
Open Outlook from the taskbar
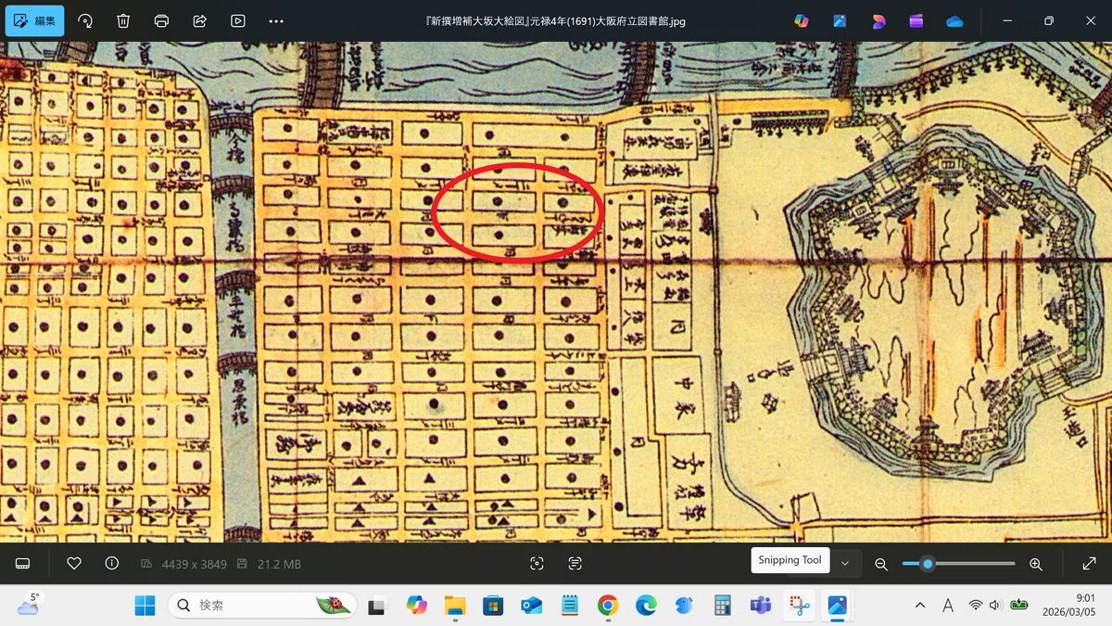(531, 606)
